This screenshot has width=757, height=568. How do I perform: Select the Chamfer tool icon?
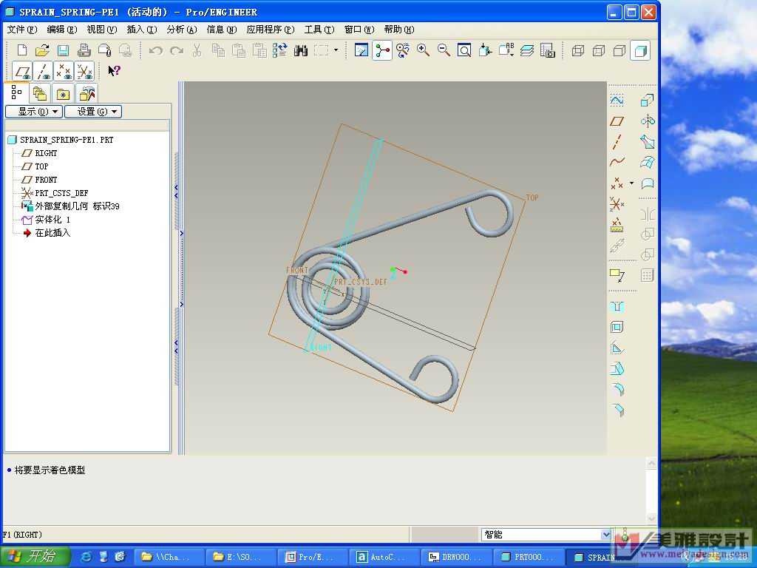[617, 410]
